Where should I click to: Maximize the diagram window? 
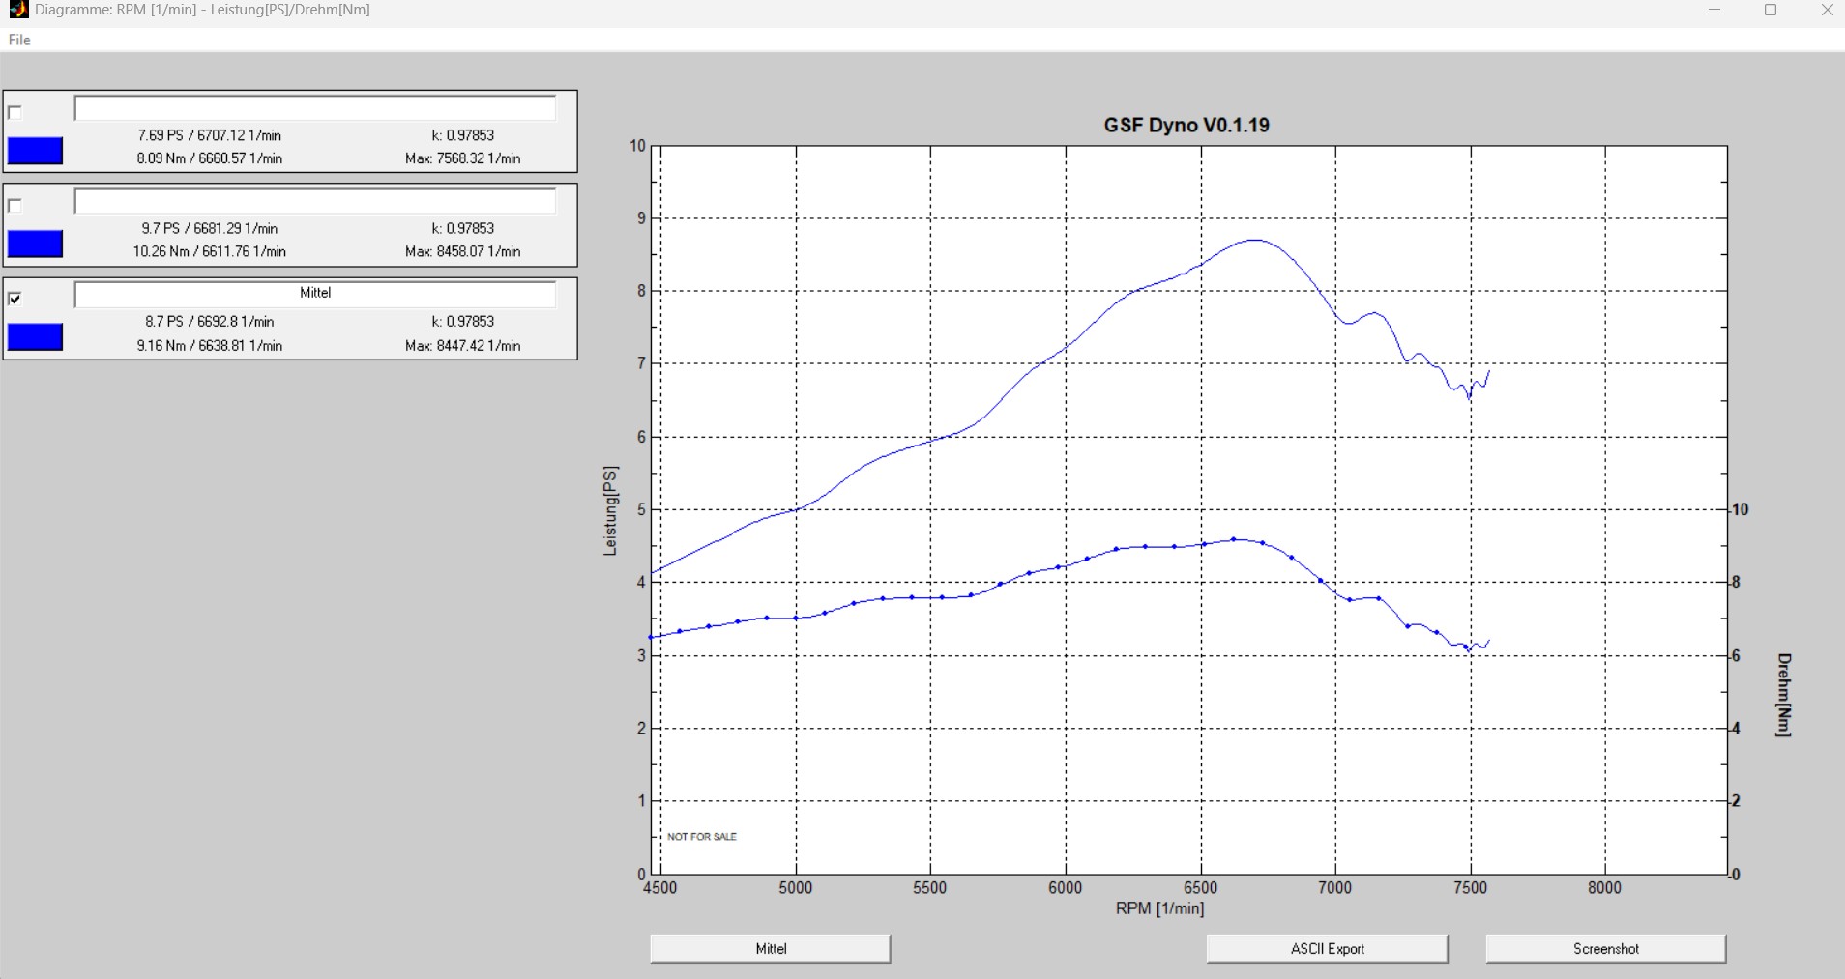click(x=1771, y=11)
